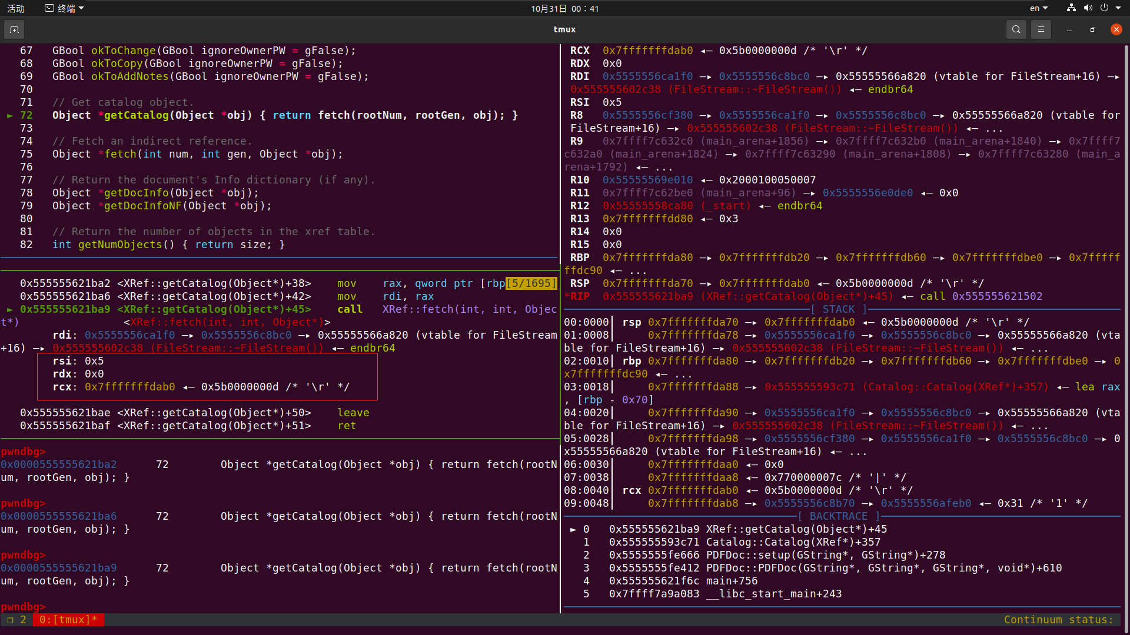Click the 'ret' instruction at getCatalog+51
Screen dimensions: 1130x635
point(347,426)
